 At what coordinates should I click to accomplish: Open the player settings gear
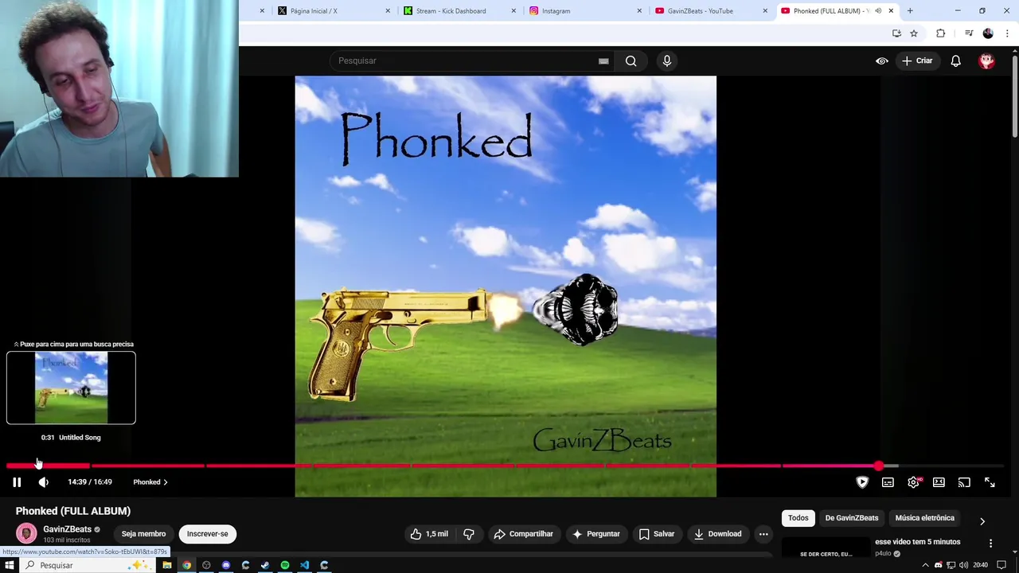coord(913,482)
